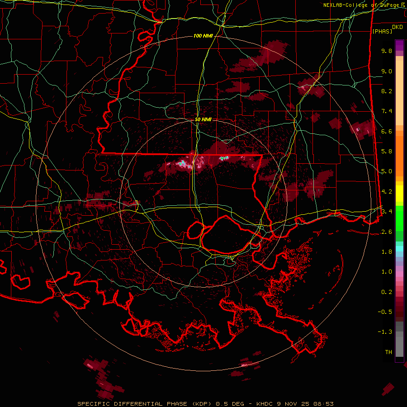
Task: Click the -0.5 scale value
Action: (x=385, y=312)
